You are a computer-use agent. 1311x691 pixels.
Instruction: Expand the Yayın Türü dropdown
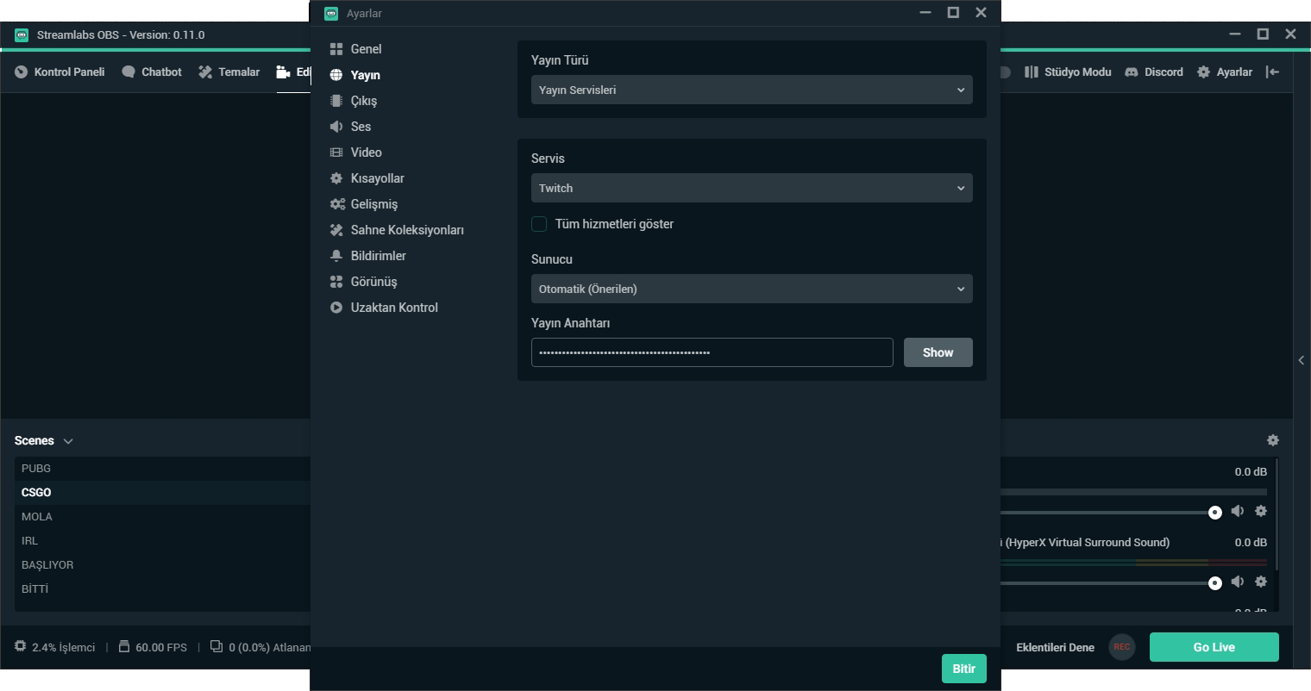752,90
